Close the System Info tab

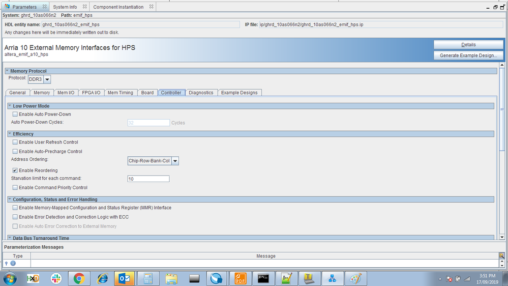(x=84, y=7)
